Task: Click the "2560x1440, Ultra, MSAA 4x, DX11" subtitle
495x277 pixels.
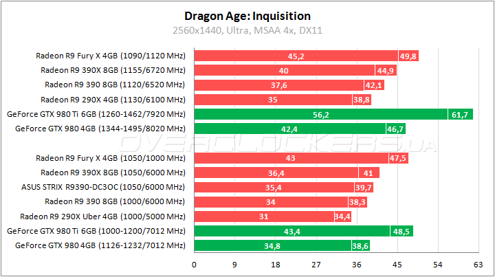Action: pyautogui.click(x=247, y=30)
